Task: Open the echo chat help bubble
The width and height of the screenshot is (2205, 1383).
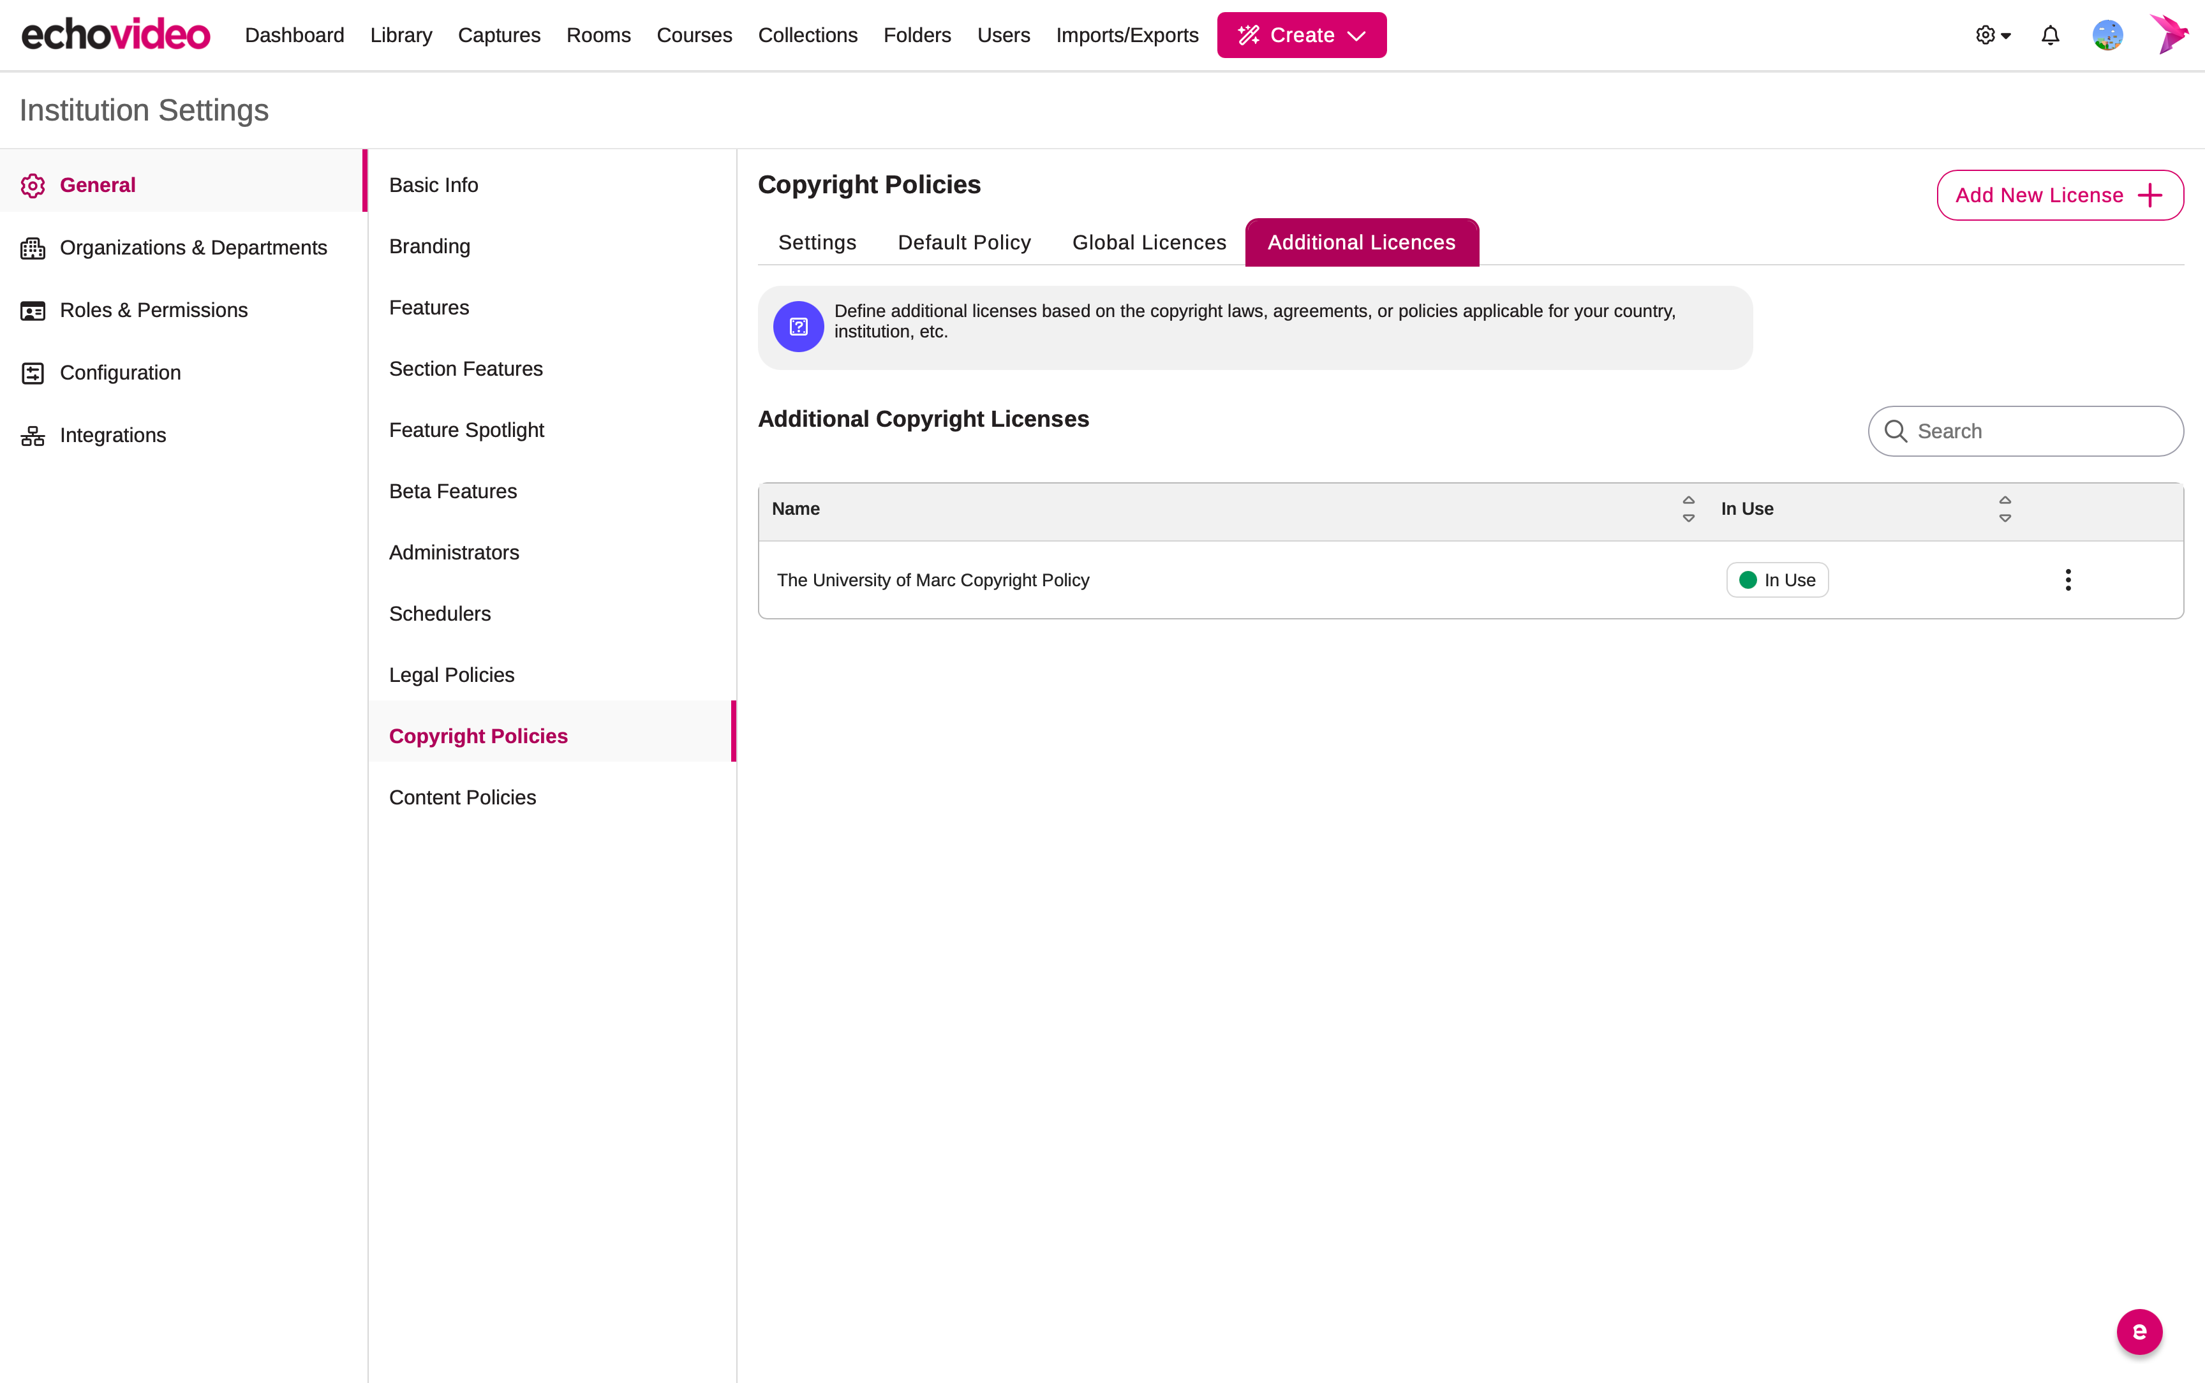Action: [2139, 1331]
